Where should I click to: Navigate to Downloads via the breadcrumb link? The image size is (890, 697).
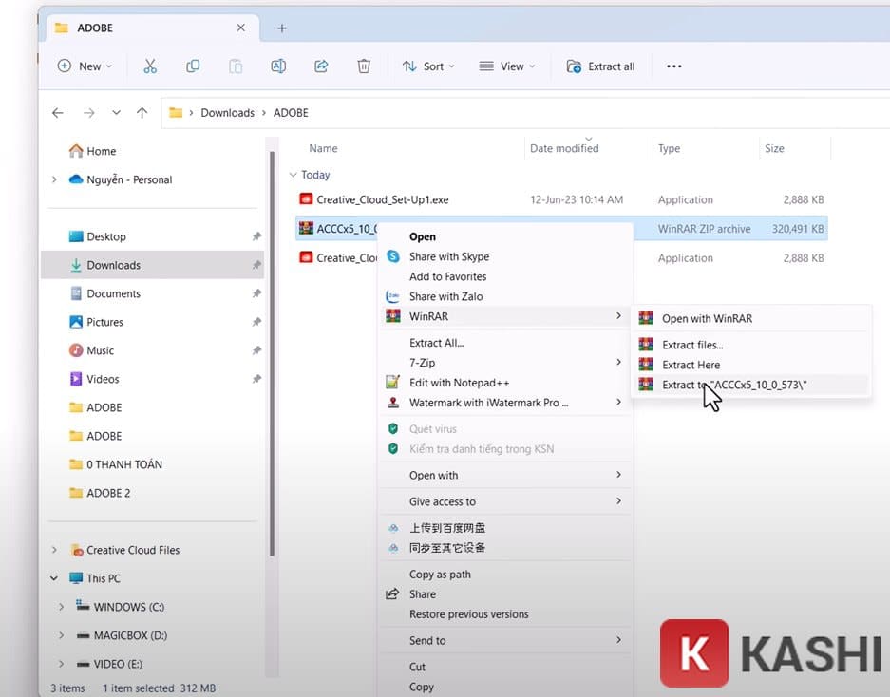click(x=227, y=112)
